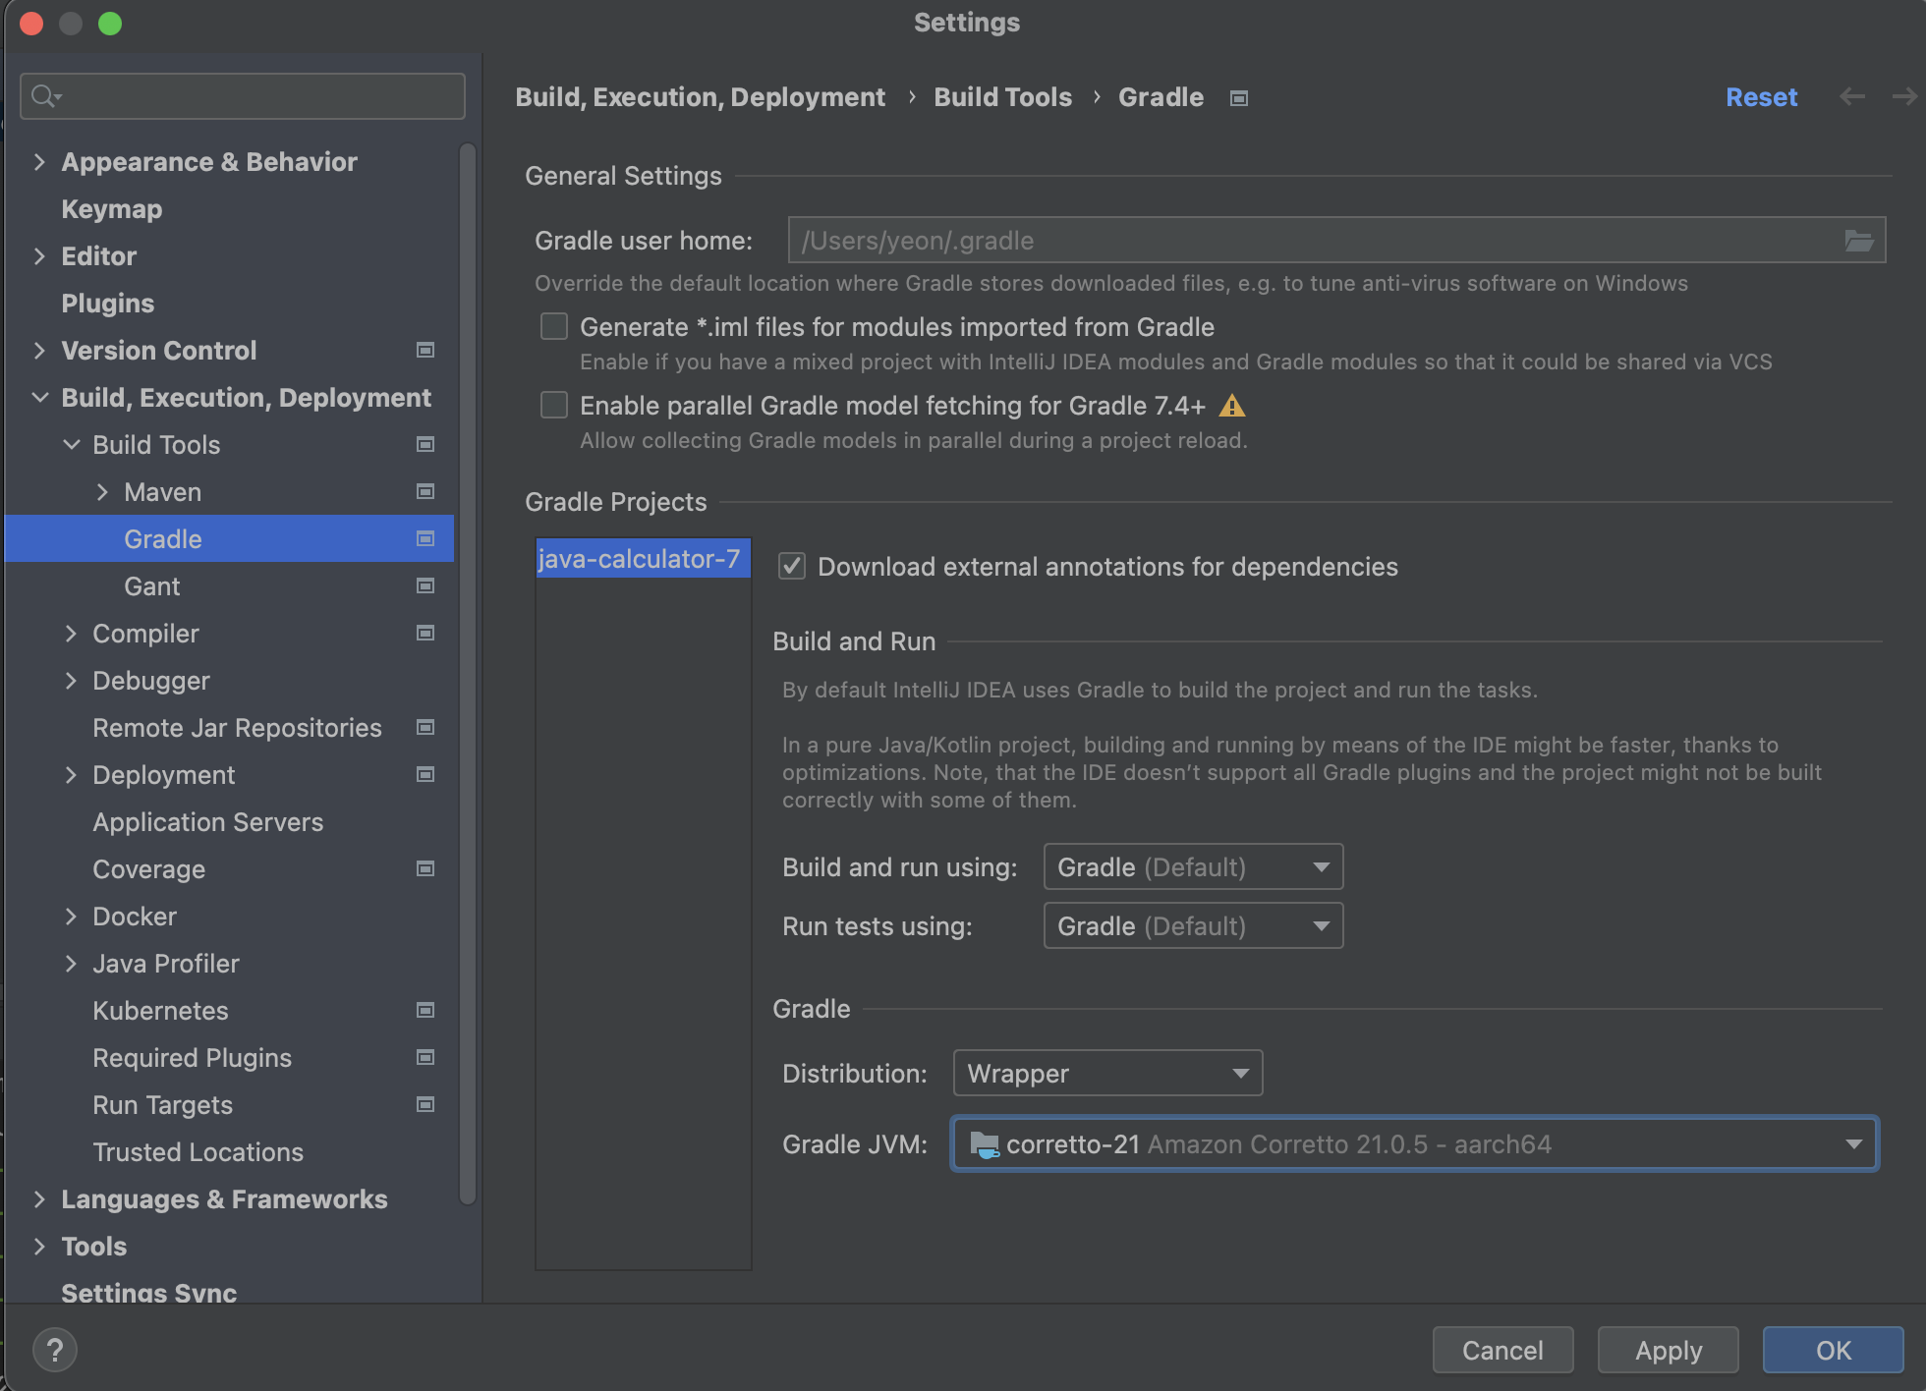Select Gant in the settings tree
This screenshot has height=1391, width=1926.
(x=152, y=586)
